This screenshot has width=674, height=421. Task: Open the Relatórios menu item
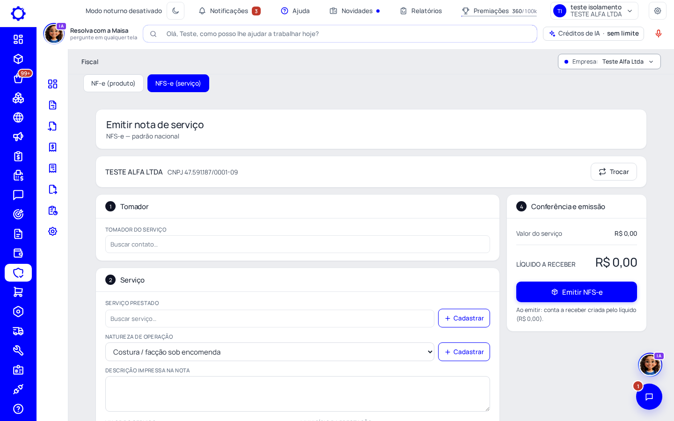coord(421,11)
